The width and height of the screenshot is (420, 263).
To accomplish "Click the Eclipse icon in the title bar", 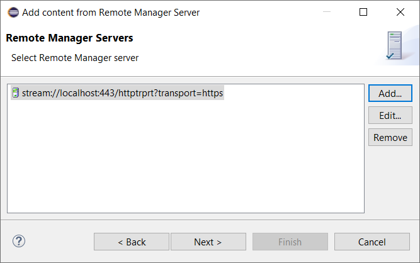I will pos(13,12).
